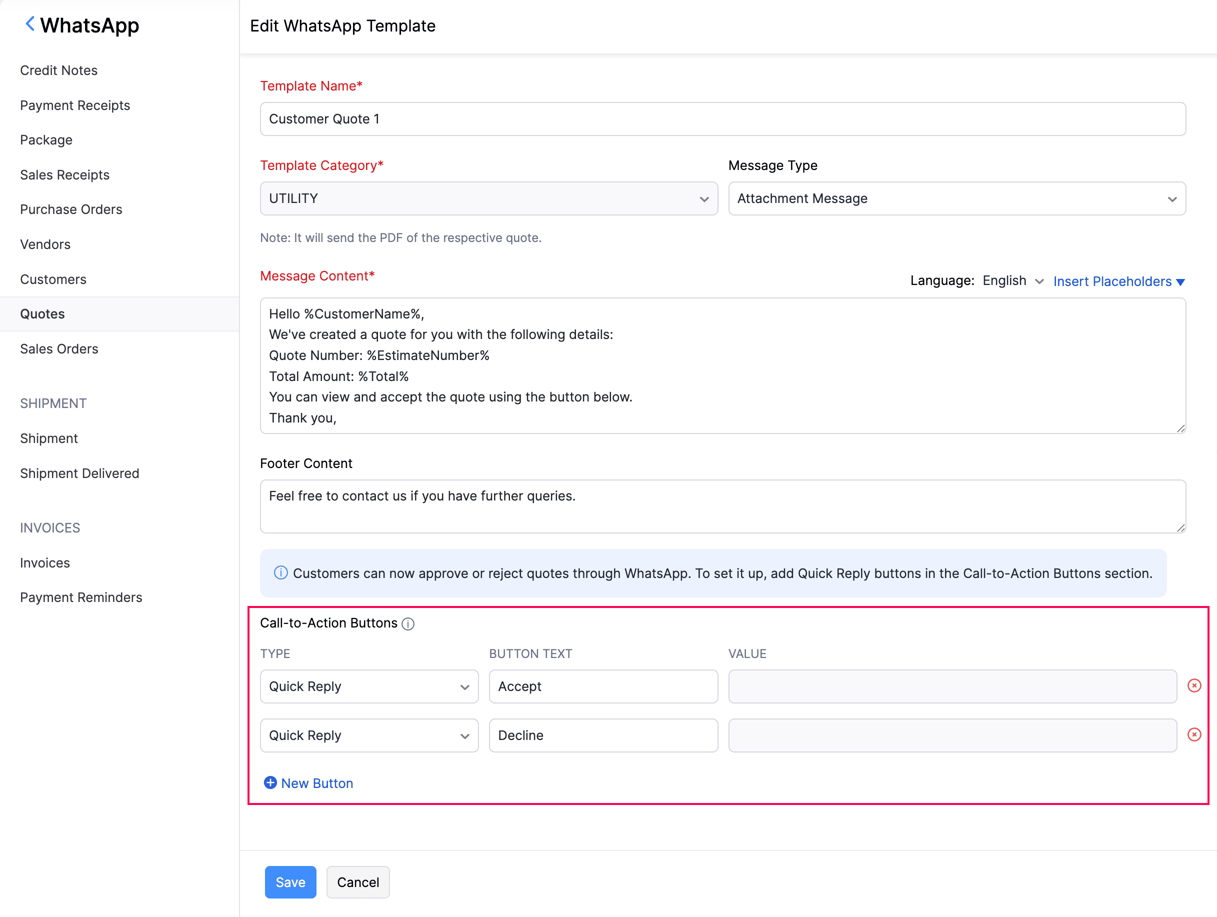Click the Value field for Decline row

952,735
